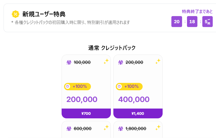The width and height of the screenshot is (216, 138).
Task: Click the 新規ユーザー特典 heading
Action: pyautogui.click(x=44, y=14)
